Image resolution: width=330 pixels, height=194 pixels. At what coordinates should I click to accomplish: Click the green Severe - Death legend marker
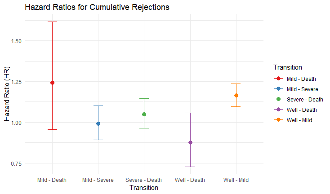(278, 99)
